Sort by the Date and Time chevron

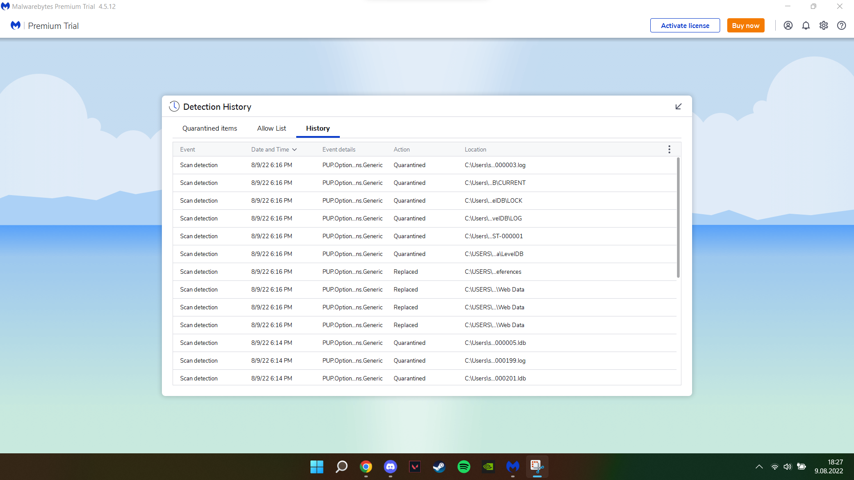294,150
